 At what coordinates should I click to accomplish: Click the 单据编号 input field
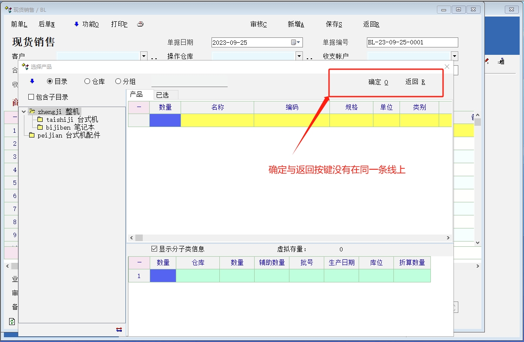tap(412, 43)
